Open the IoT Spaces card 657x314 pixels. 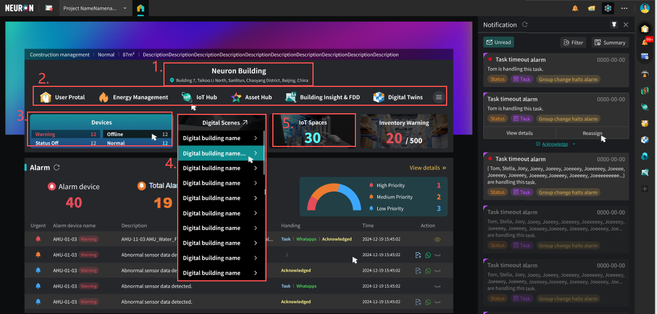coord(314,130)
